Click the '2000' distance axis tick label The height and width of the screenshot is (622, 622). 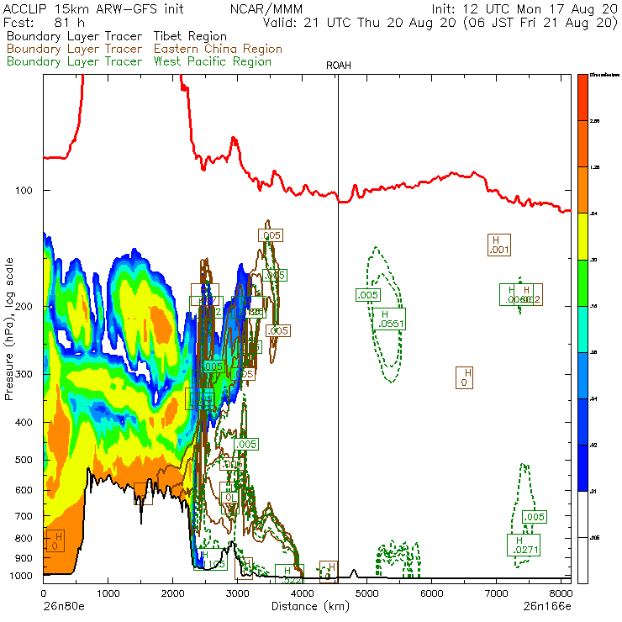pos(172,593)
